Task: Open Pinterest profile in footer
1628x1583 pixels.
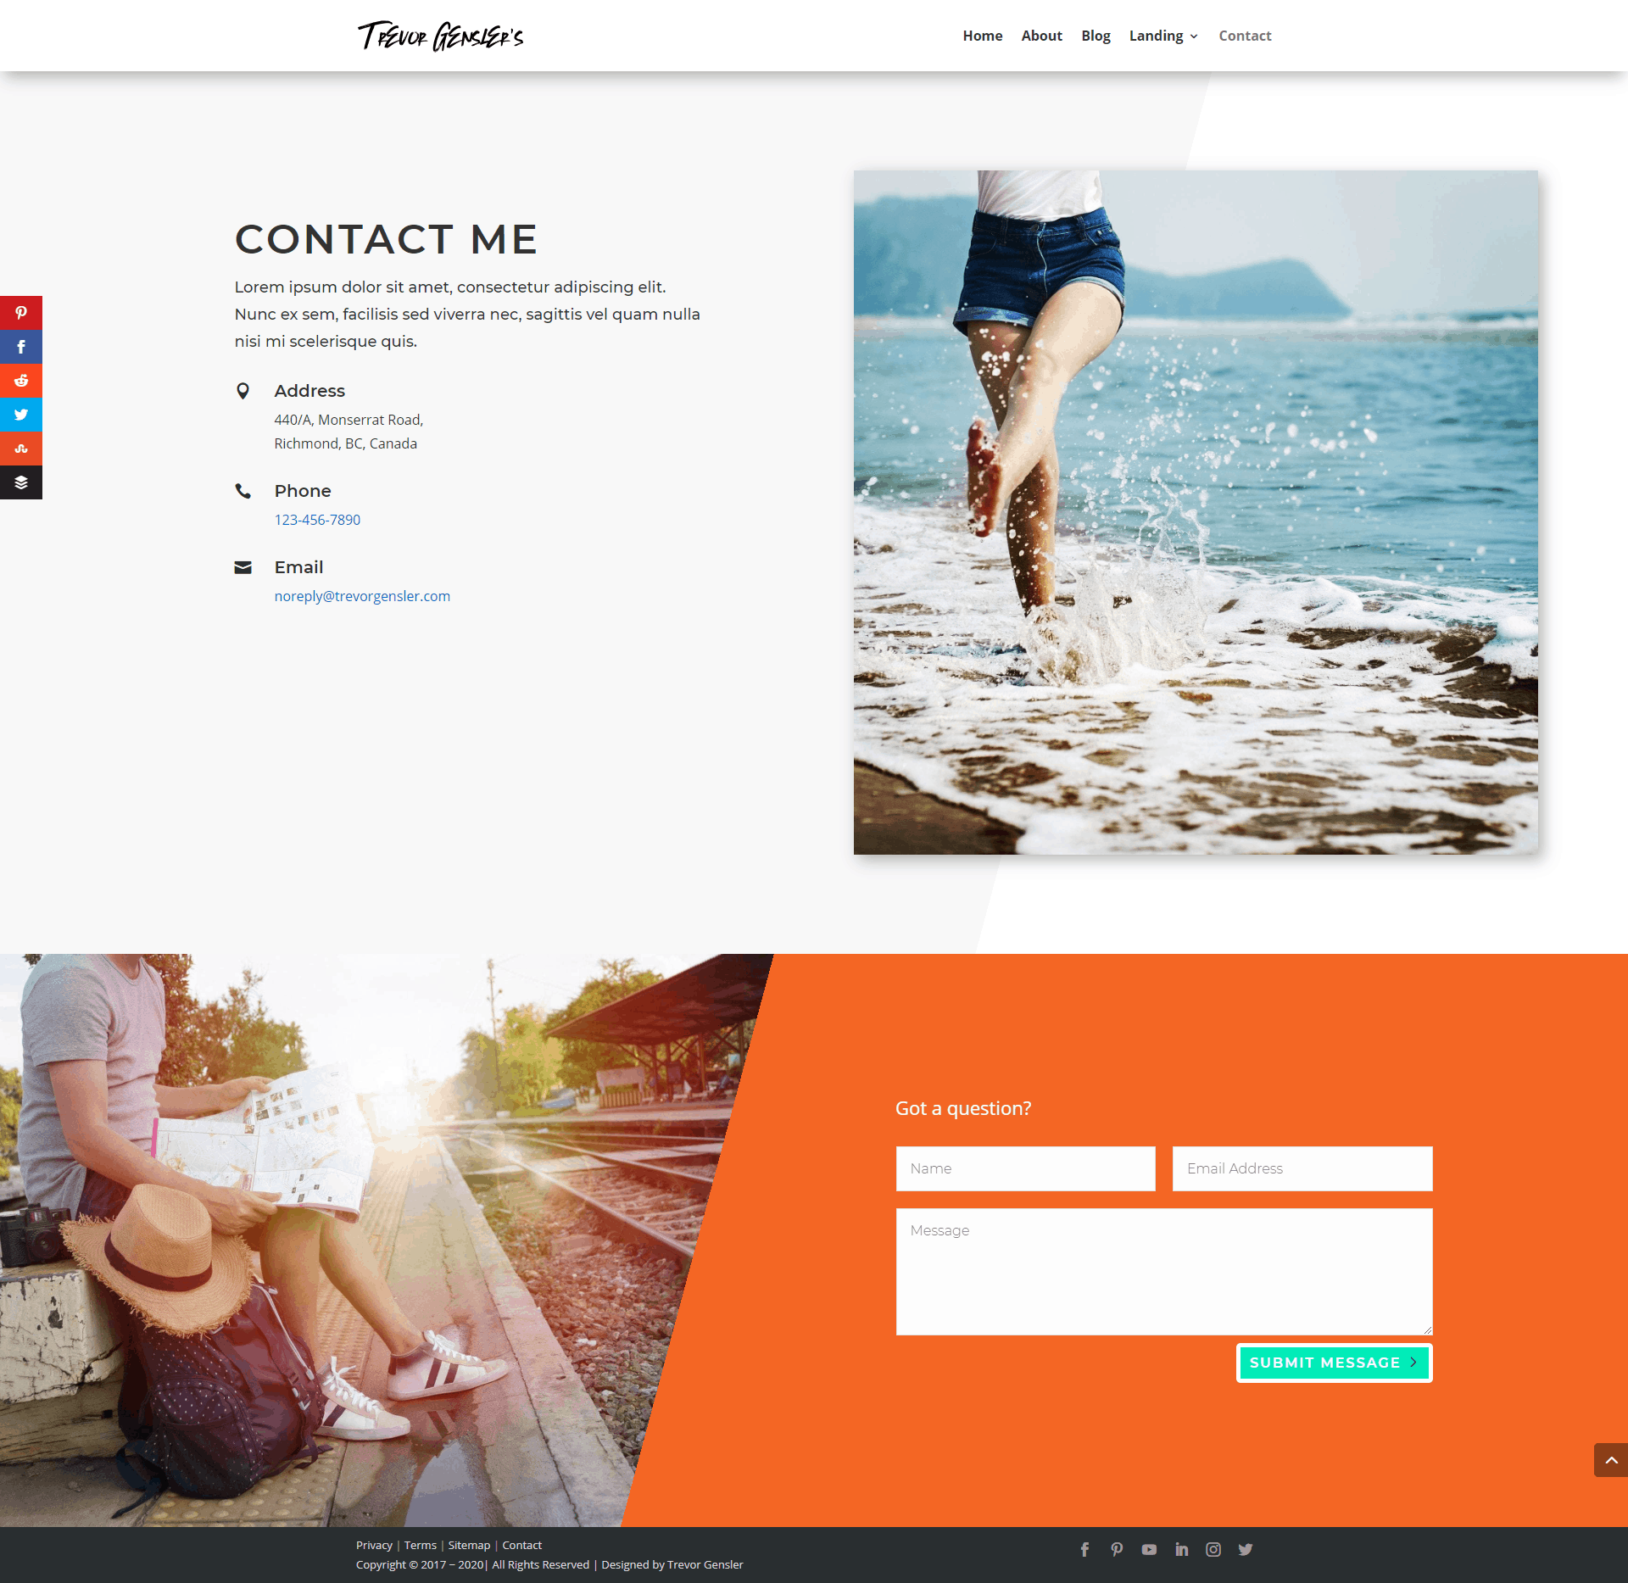Action: coord(1117,1549)
